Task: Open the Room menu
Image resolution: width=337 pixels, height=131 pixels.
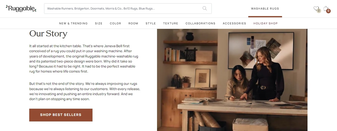Action: [133, 23]
